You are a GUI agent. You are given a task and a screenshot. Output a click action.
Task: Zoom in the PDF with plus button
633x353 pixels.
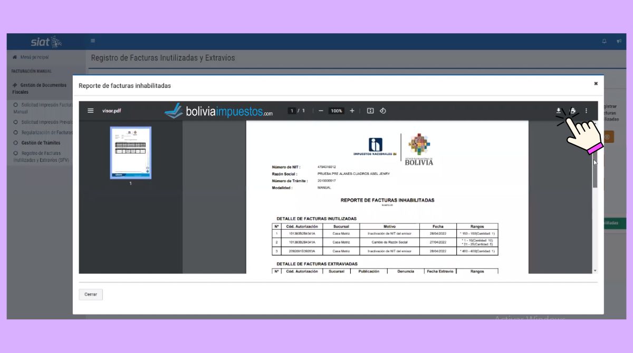click(x=352, y=111)
